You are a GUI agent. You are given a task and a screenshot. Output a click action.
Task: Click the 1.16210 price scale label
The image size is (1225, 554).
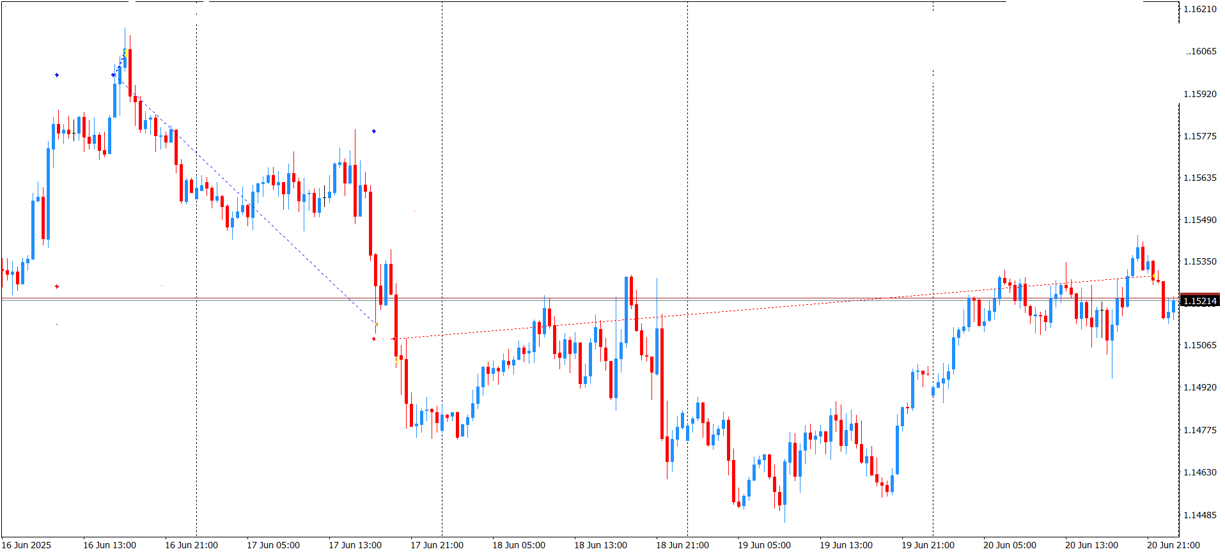[1200, 9]
